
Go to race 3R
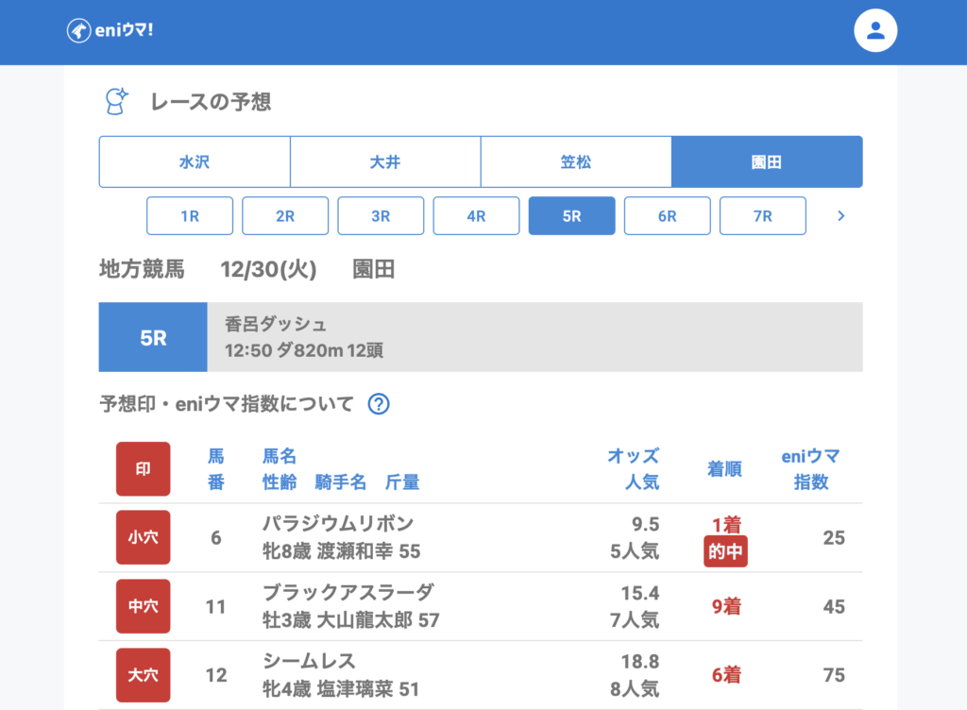pos(381,216)
